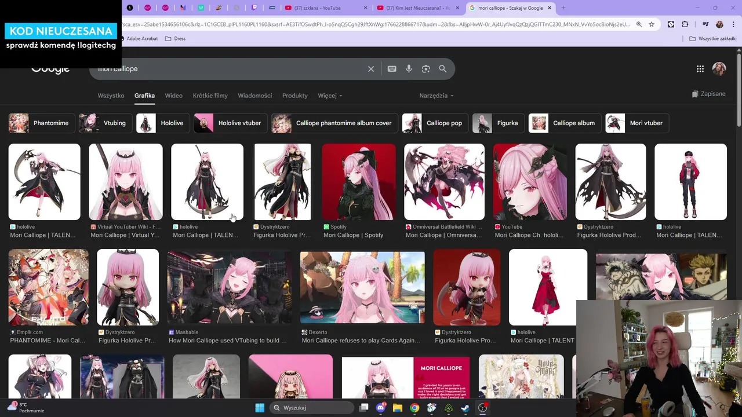Open Task View on the taskbar

(364, 408)
